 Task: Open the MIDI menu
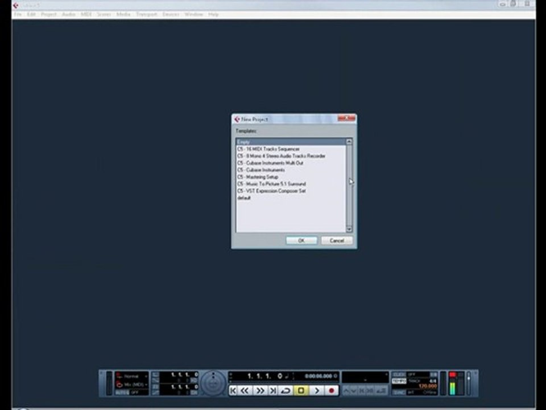click(86, 14)
